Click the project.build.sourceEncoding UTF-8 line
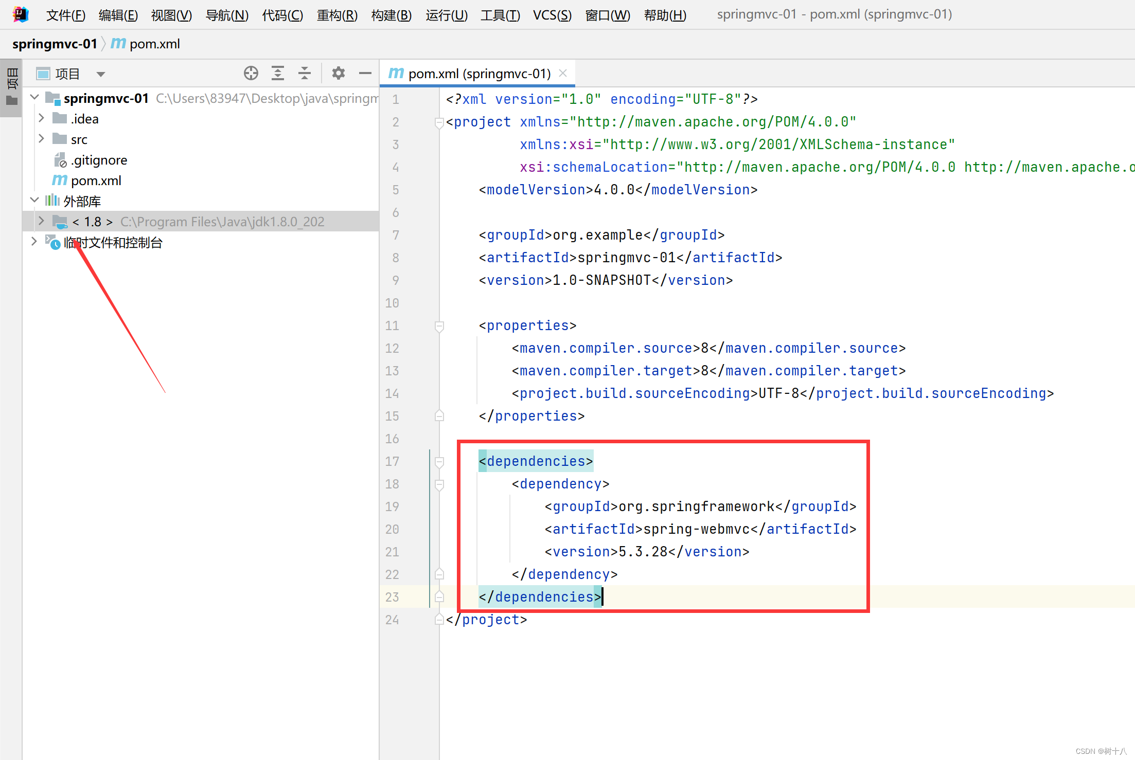This screenshot has height=760, width=1135. point(783,393)
